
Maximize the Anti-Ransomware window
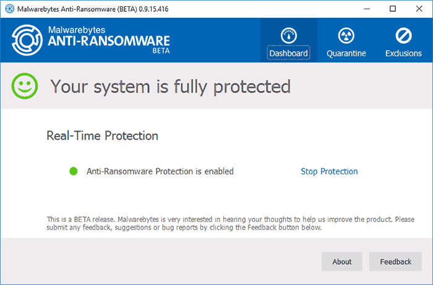click(392, 9)
